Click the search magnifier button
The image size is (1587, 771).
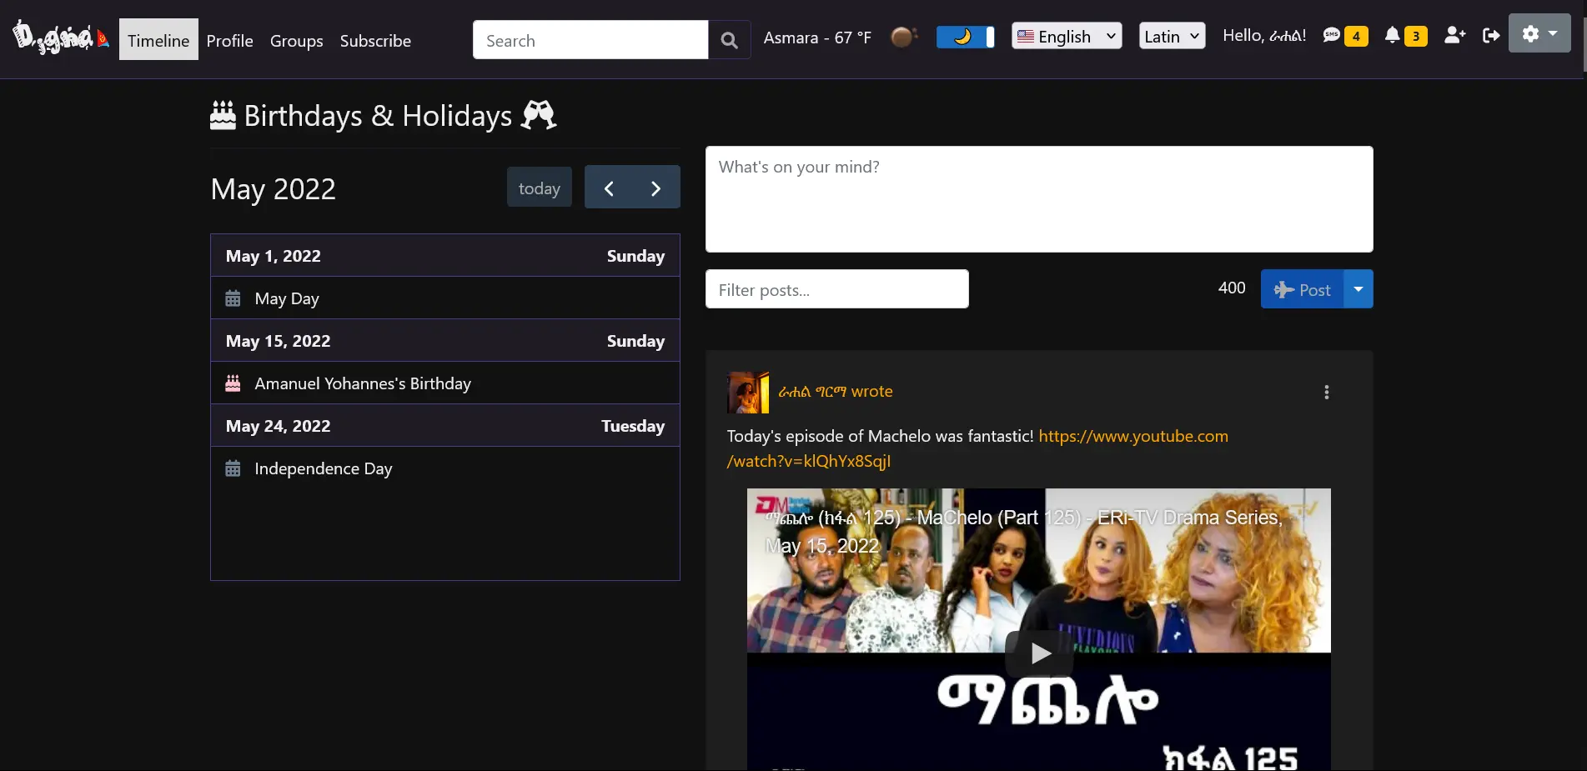pyautogui.click(x=729, y=40)
